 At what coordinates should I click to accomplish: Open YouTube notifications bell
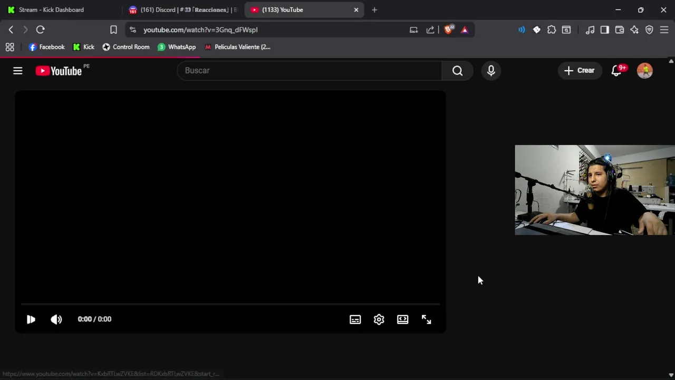click(x=616, y=71)
